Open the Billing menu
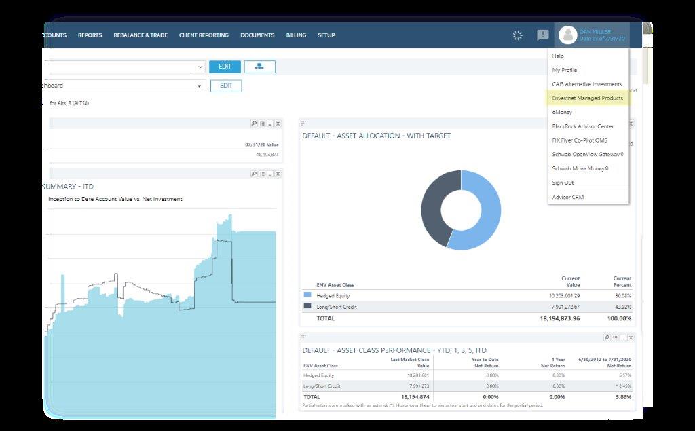695x431 pixels. pos(296,35)
